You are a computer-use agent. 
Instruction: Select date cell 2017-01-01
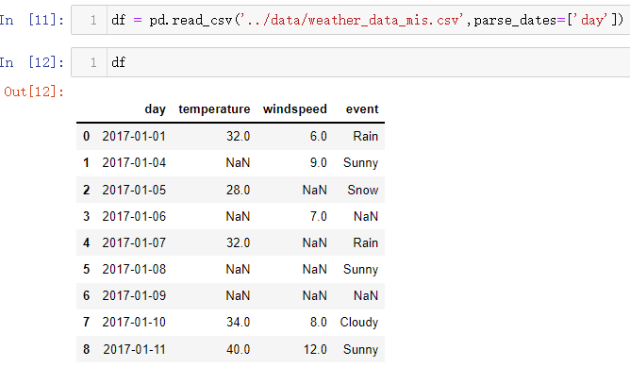point(134,136)
